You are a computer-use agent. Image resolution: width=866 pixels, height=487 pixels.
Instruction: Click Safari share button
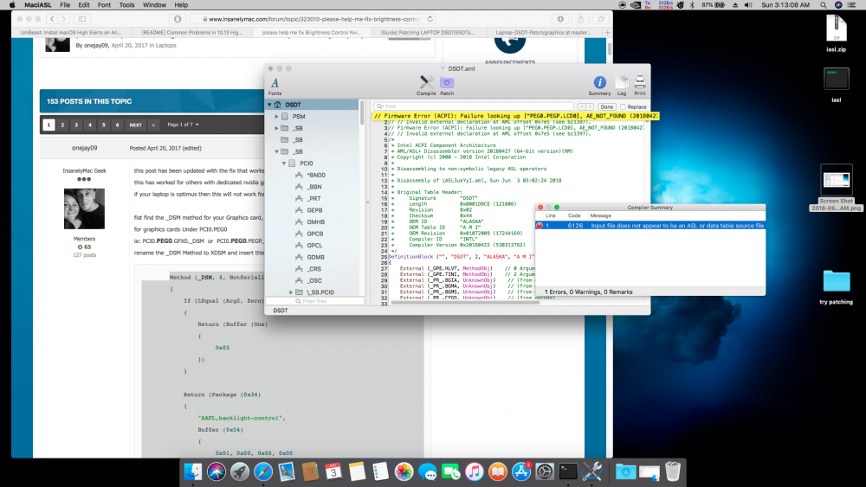click(x=580, y=19)
